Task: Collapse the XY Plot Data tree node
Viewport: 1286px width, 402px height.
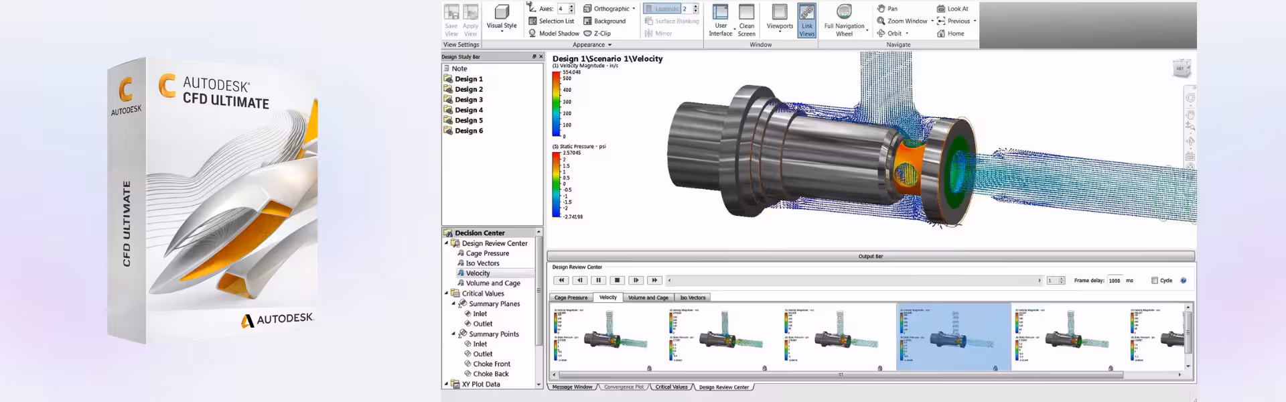Action: tap(447, 384)
